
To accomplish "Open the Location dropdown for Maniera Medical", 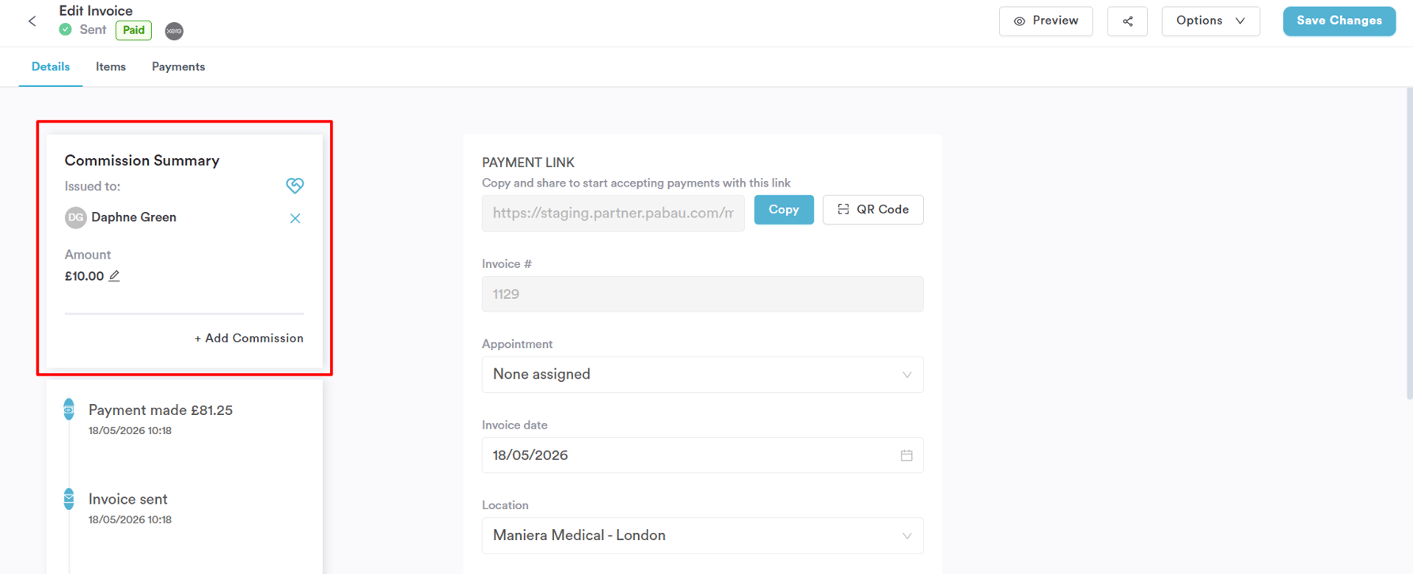I will 702,536.
